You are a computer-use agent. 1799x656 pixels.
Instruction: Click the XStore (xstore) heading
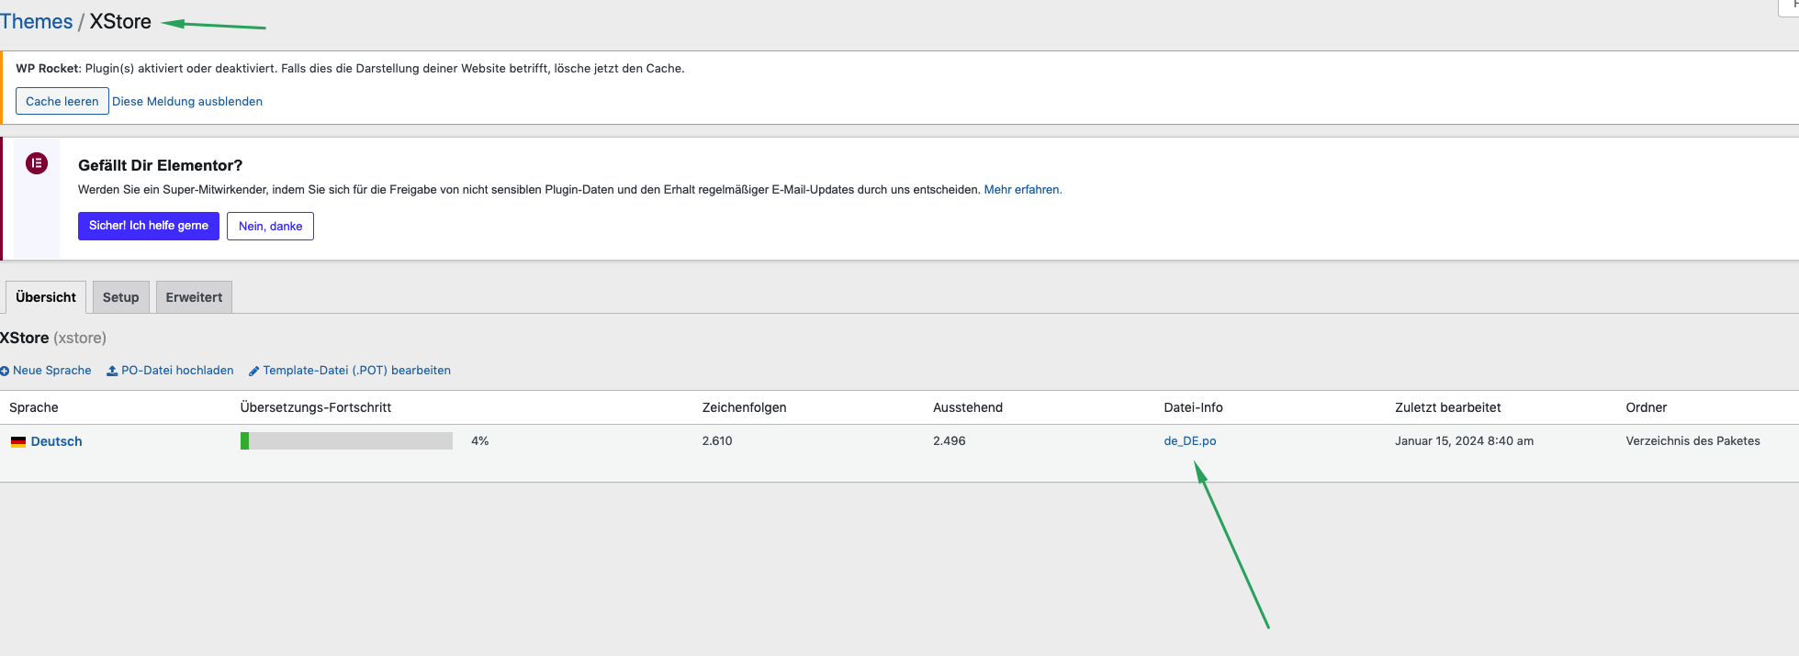(53, 338)
